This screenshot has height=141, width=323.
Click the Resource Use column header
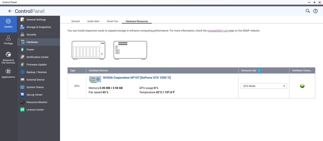264,70
